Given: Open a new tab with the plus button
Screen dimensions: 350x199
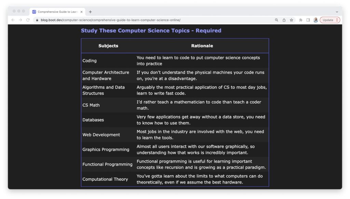Looking at the screenshot, I should pos(90,12).
